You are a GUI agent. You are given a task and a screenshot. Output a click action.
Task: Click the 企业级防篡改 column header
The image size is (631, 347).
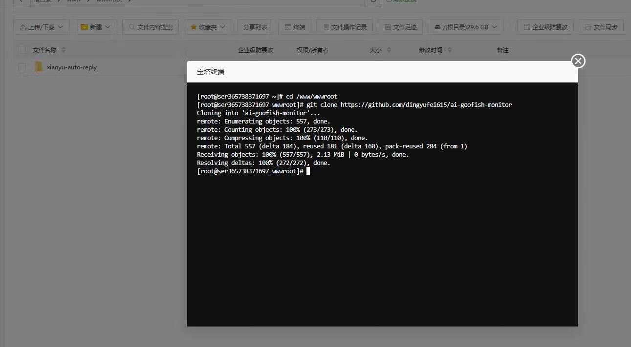[x=256, y=50]
